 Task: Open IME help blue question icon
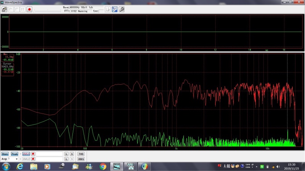[242, 166]
